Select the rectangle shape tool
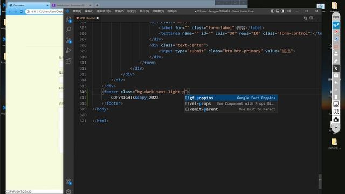This screenshot has height=194, width=345. (x=336, y=47)
